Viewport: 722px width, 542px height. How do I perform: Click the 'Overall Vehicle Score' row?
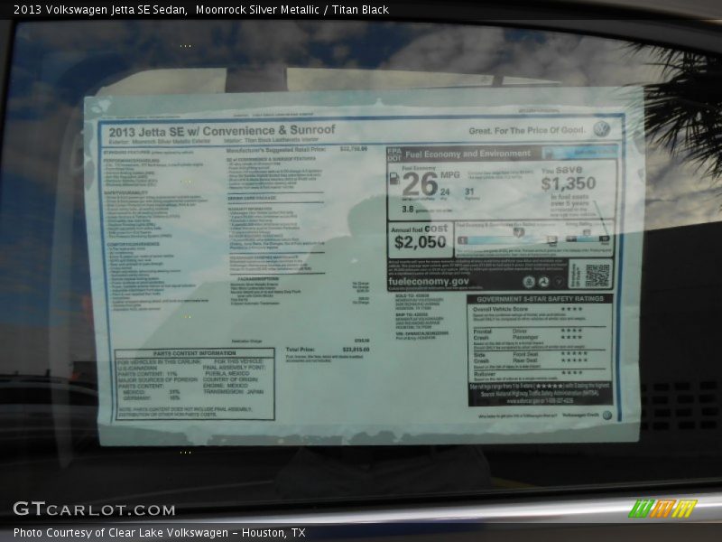tap(528, 309)
